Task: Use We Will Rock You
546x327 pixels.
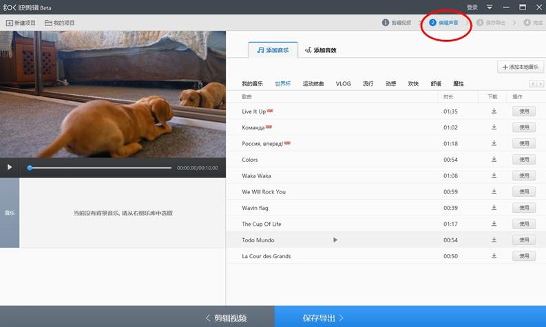Action: [524, 191]
